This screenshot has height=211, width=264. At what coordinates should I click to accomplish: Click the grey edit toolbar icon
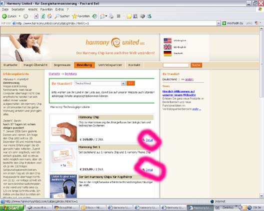[118, 16]
